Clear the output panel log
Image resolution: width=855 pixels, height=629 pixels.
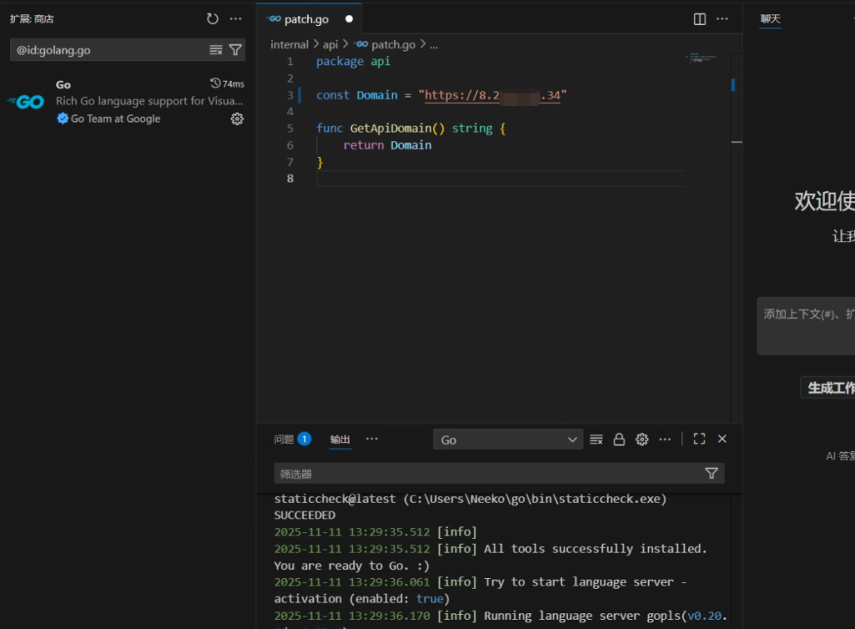[x=596, y=439]
